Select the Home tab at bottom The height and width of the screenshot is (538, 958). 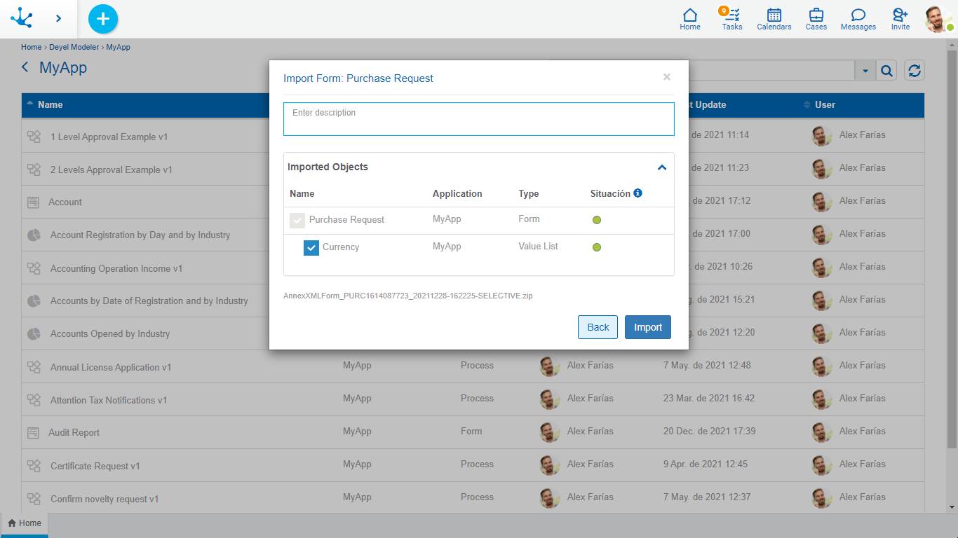click(x=25, y=523)
